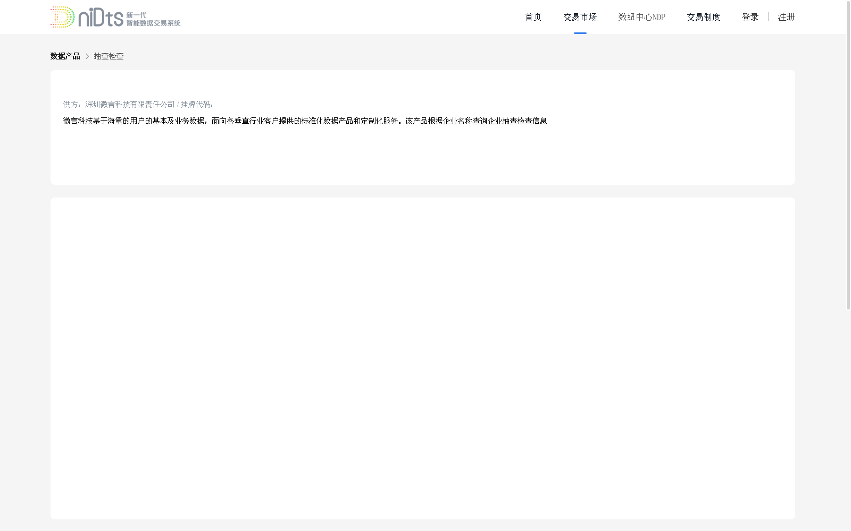Go back to 数据产品 breadcrumb
Screen dimensions: 851x531
[65, 56]
